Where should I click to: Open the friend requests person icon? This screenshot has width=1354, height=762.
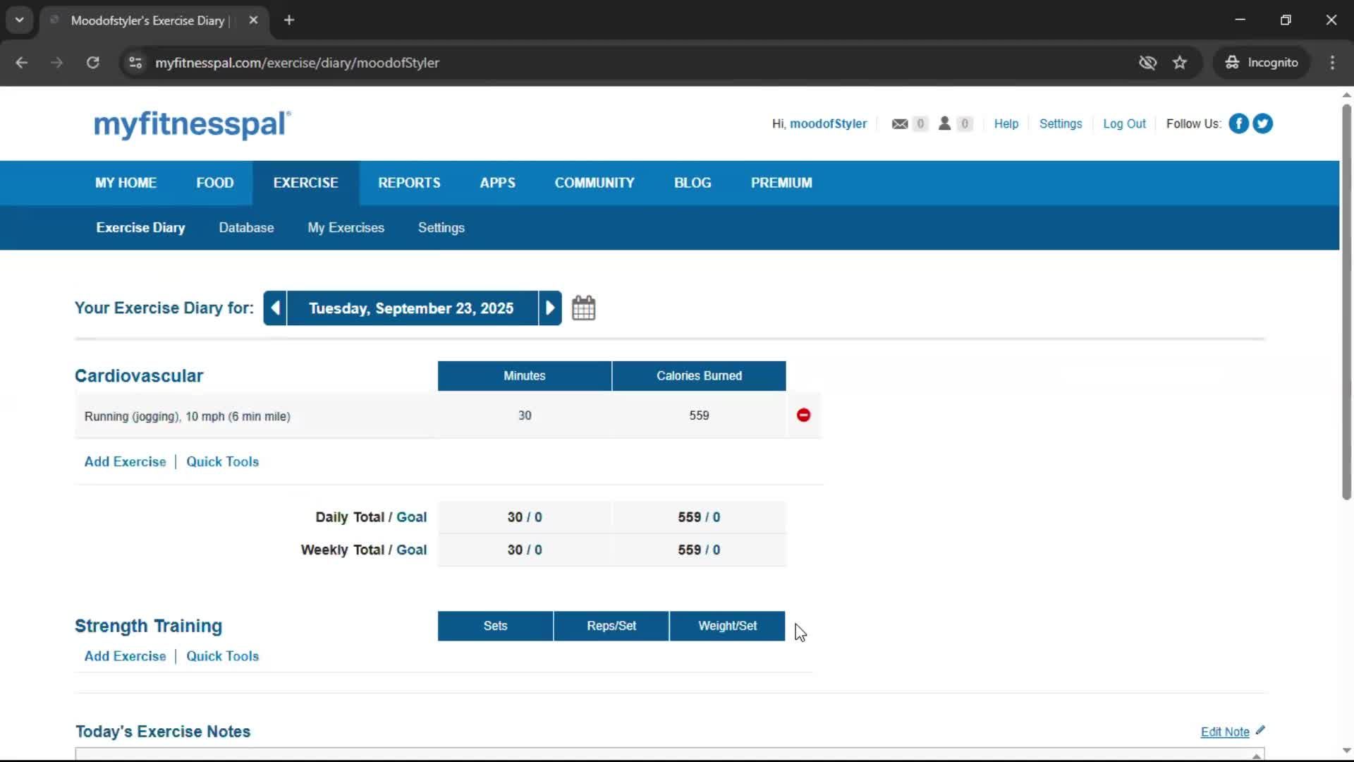click(944, 123)
